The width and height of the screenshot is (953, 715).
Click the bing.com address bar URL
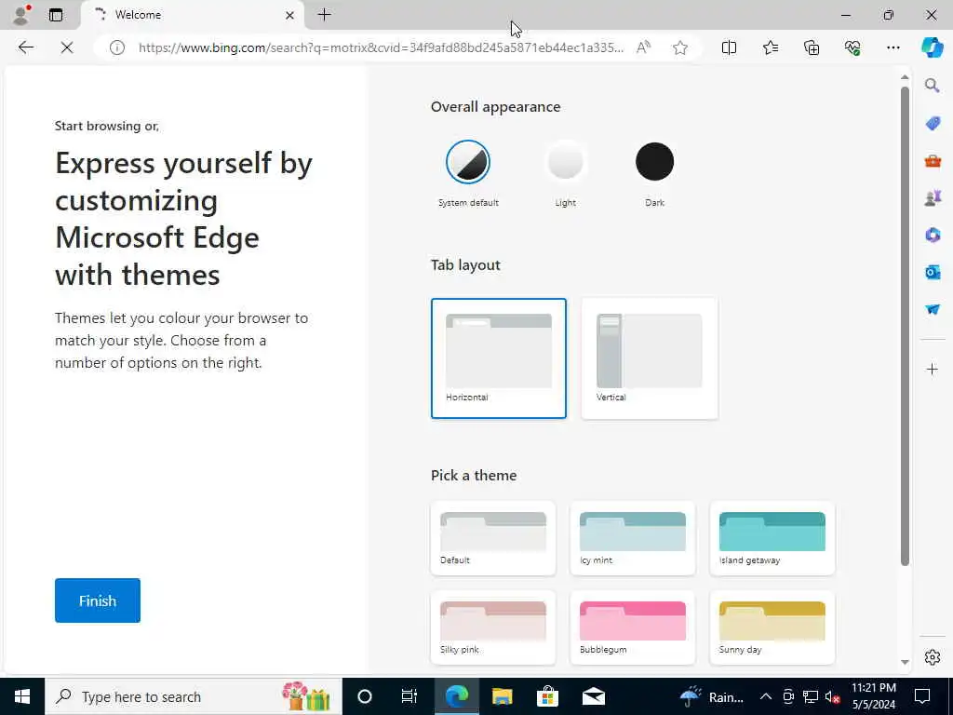tap(381, 47)
